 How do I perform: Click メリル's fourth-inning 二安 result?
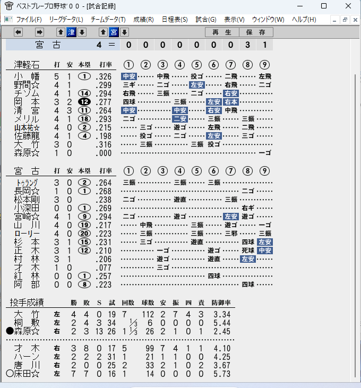pyautogui.click(x=180, y=119)
